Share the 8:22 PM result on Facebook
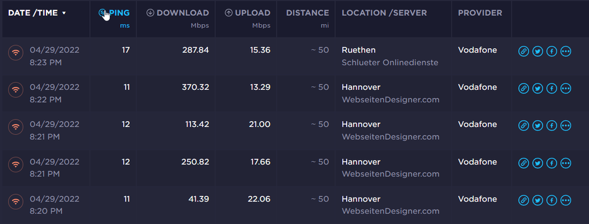 click(x=551, y=88)
